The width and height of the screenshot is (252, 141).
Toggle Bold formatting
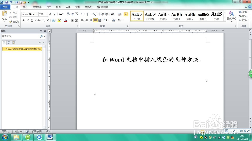(x=24, y=20)
